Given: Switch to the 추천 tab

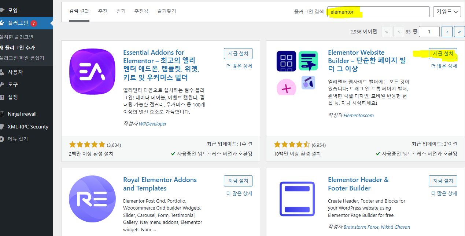Looking at the screenshot, I should coord(103,11).
